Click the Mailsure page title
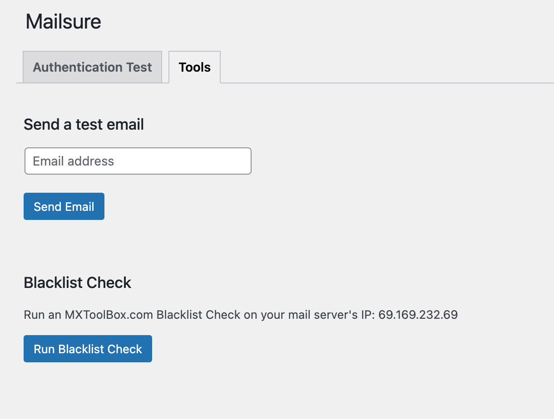Screen dimensions: 554x419 tap(63, 22)
